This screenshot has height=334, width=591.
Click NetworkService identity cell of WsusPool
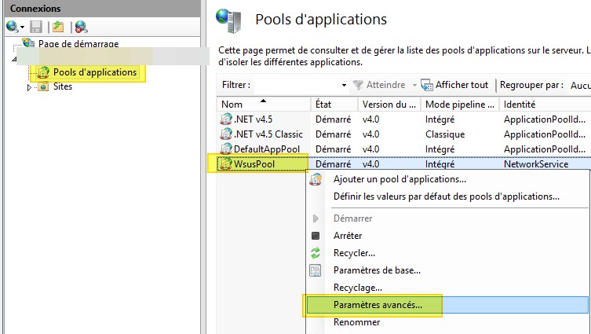pos(536,164)
